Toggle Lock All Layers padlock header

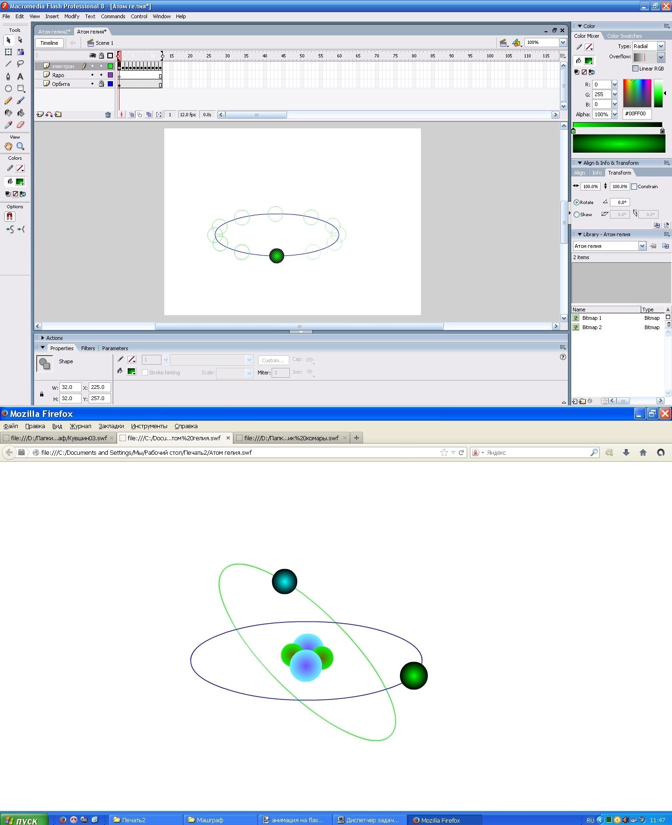[x=101, y=56]
